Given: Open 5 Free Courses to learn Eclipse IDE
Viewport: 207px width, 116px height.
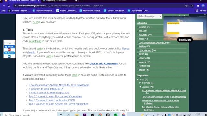Looking at the screenshot, I should click(x=49, y=93).
